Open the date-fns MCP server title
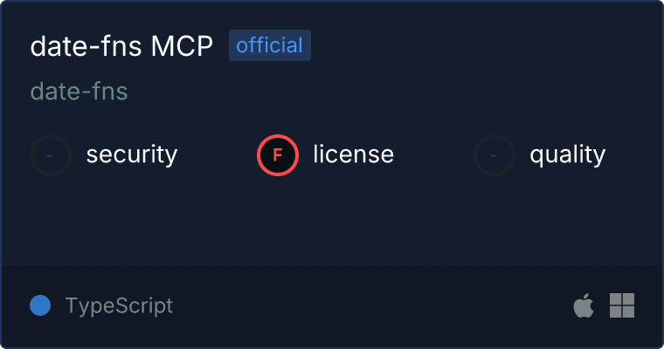This screenshot has width=664, height=349. (x=121, y=45)
